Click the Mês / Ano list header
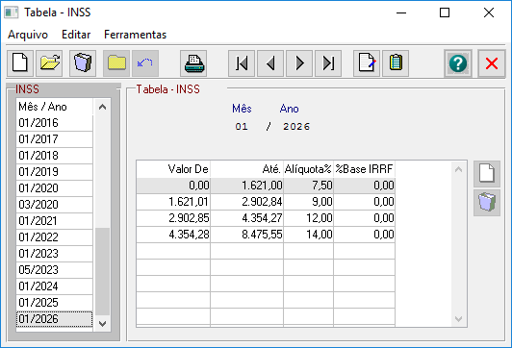 [x=54, y=107]
